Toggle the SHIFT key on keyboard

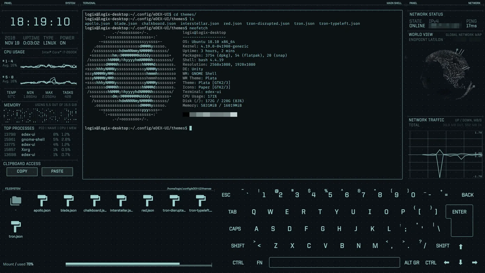click(238, 246)
